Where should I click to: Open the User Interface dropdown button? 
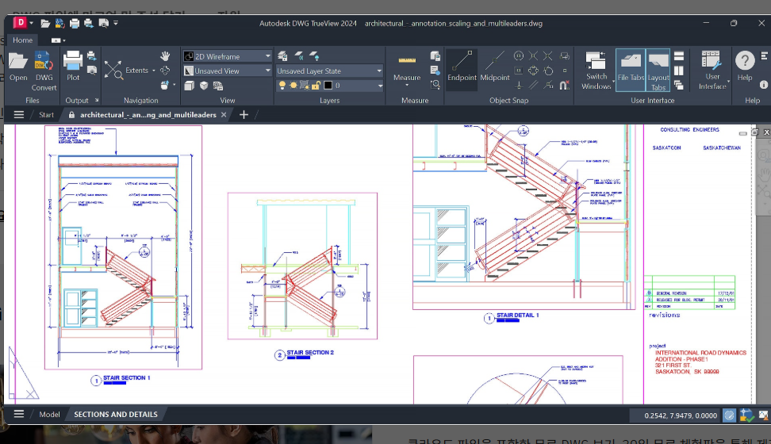pyautogui.click(x=712, y=71)
